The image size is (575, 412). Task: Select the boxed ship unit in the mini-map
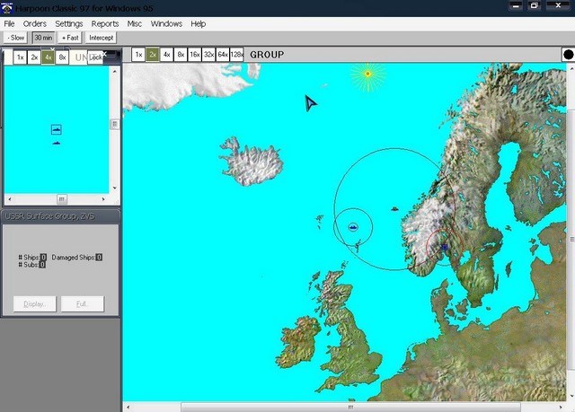57,130
